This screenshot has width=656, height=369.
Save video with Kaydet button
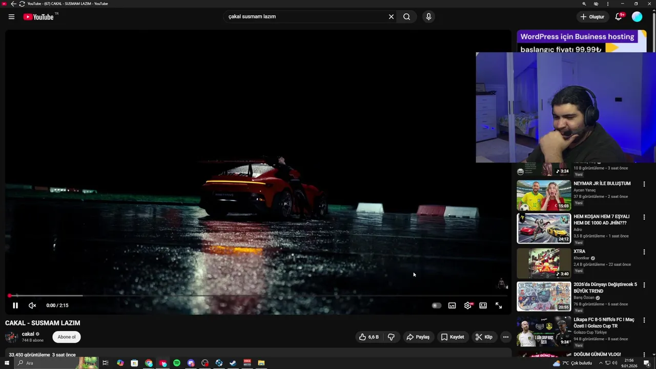(453, 337)
